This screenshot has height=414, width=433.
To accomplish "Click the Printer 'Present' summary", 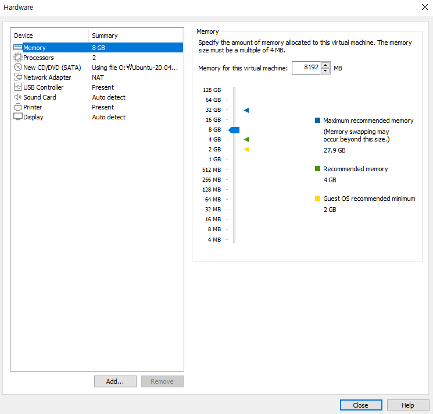I will coord(103,107).
